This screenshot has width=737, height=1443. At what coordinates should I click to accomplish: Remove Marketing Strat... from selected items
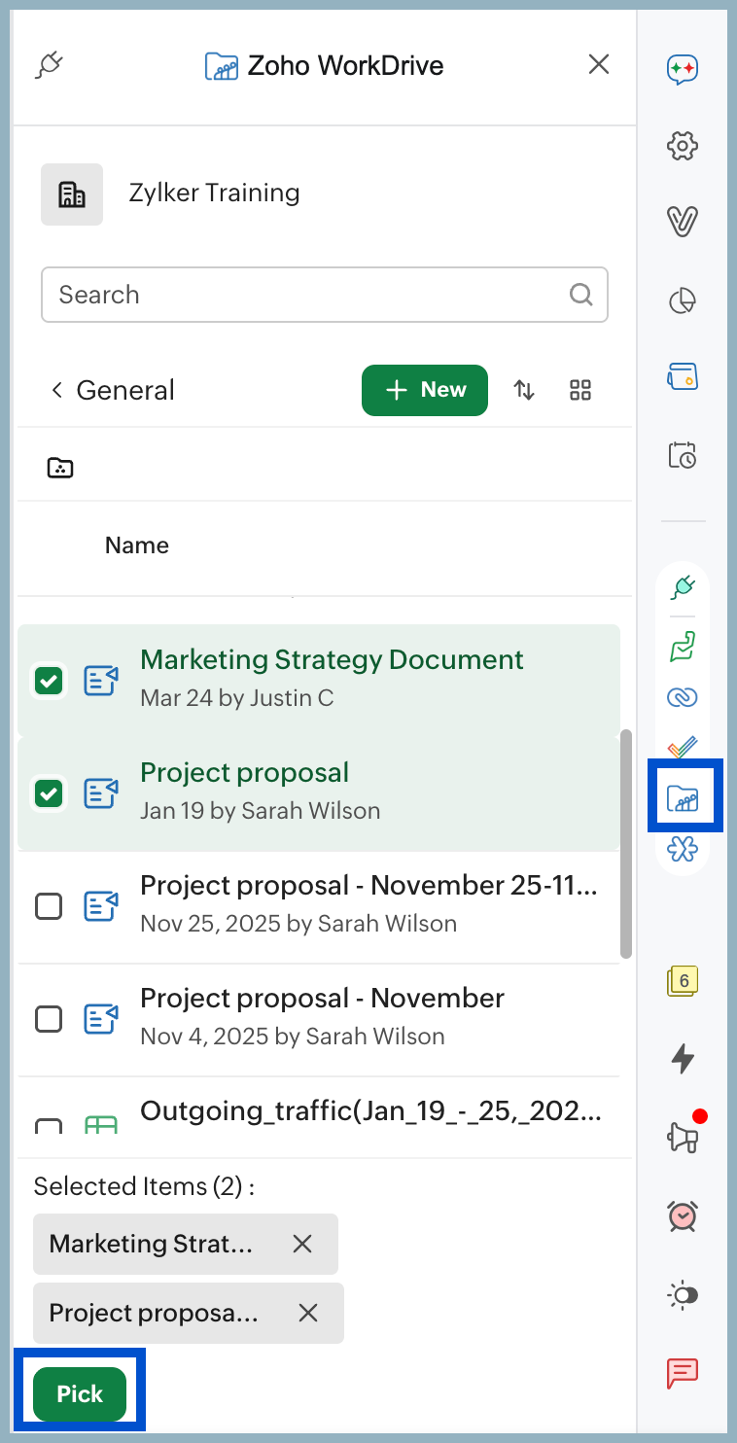[302, 1244]
